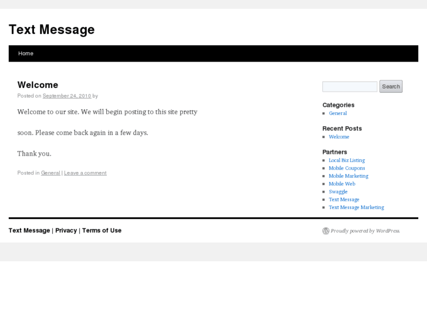Image resolution: width=427 pixels, height=320 pixels.
Task: Open the Terms of Use footer link
Action: pyautogui.click(x=102, y=230)
